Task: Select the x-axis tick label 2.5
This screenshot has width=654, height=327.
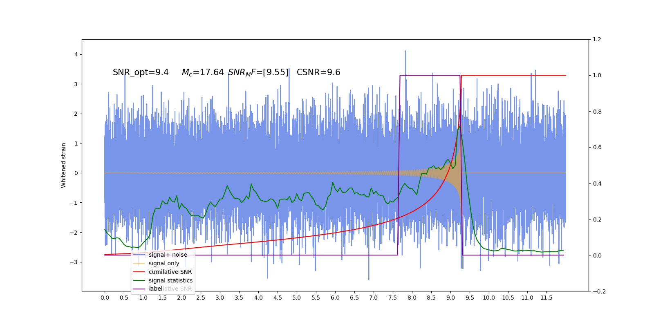Action: (201, 298)
